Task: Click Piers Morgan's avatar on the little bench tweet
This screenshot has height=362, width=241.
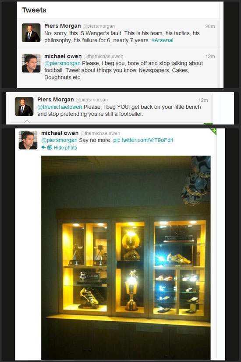Action: (x=24, y=107)
